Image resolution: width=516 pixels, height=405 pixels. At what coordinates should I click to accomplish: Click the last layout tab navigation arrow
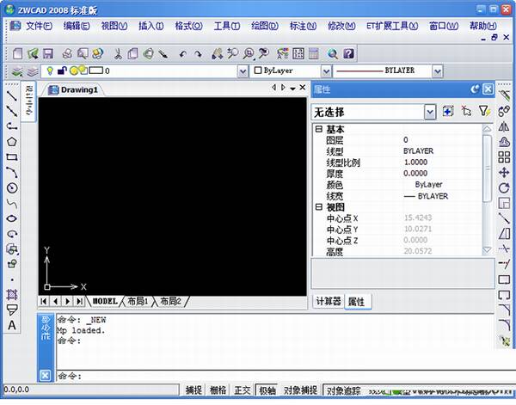[79, 301]
